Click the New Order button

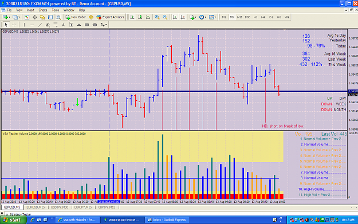[x=76, y=17]
